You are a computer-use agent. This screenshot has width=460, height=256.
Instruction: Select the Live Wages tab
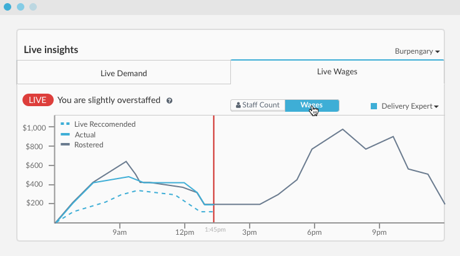[x=337, y=72]
